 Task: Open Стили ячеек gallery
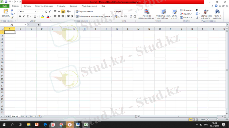[x=175, y=14]
